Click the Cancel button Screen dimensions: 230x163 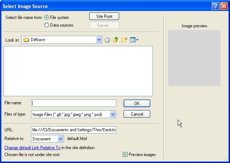[137, 114]
